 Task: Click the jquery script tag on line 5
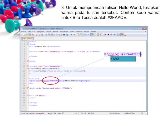tap(65, 52)
